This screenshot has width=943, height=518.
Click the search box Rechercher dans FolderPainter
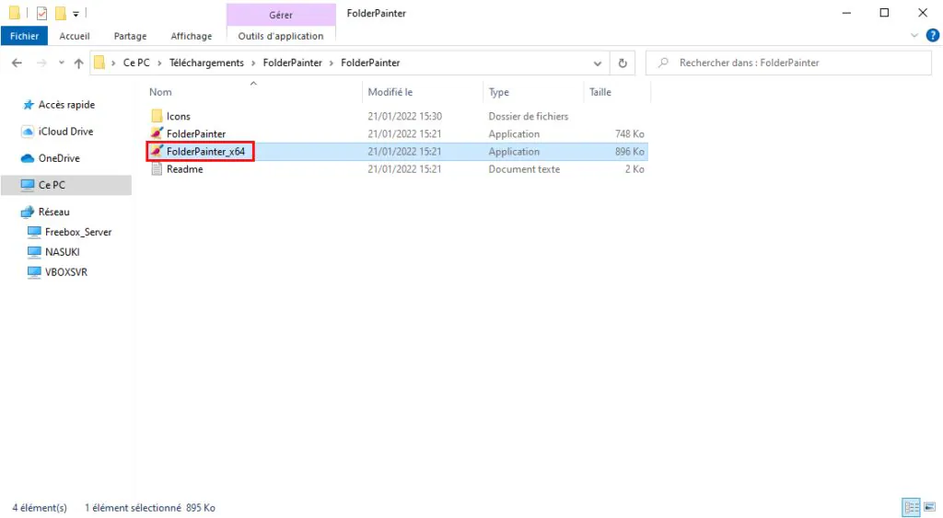(788, 63)
